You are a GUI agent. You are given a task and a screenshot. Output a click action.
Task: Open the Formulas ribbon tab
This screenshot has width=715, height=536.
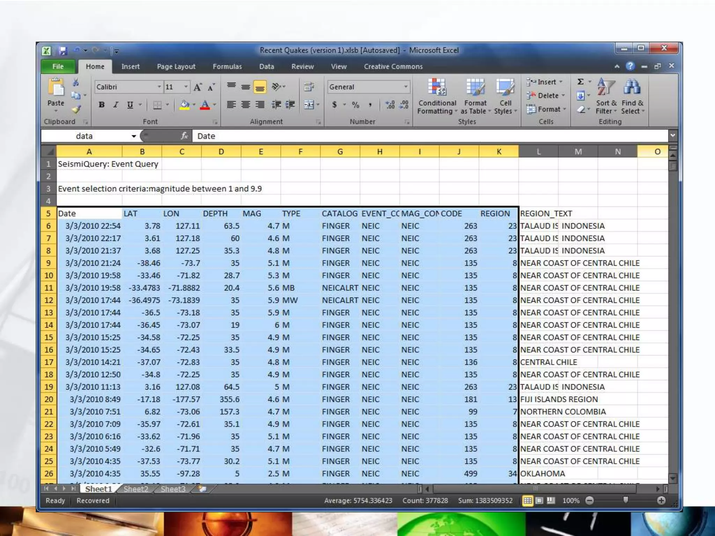point(227,66)
